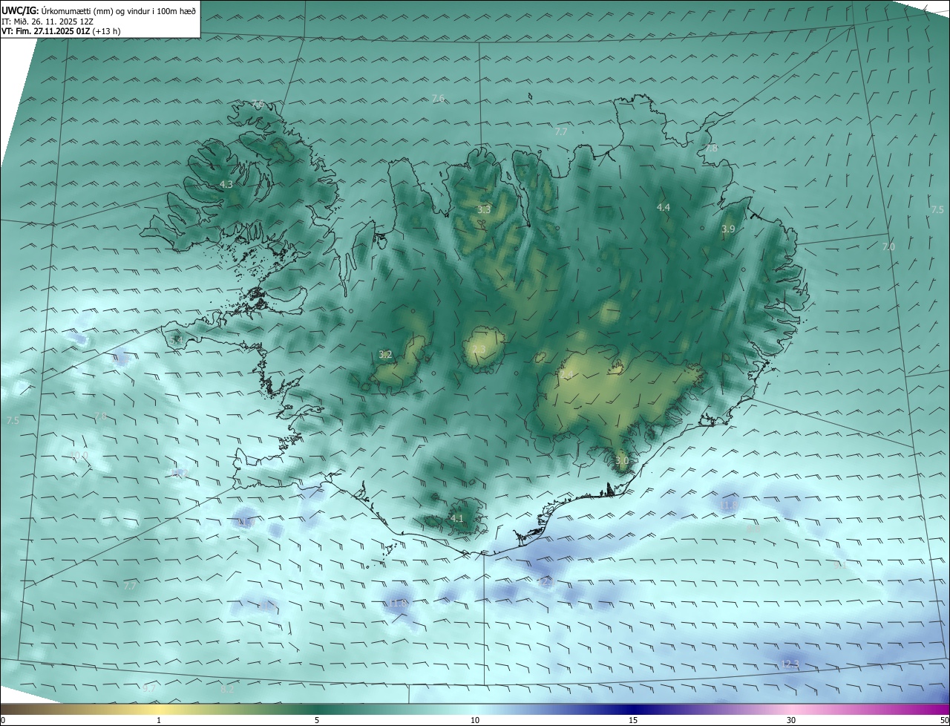Click the '7.0' value east of Iceland
Viewport: 950px width, 726px height.
click(888, 246)
